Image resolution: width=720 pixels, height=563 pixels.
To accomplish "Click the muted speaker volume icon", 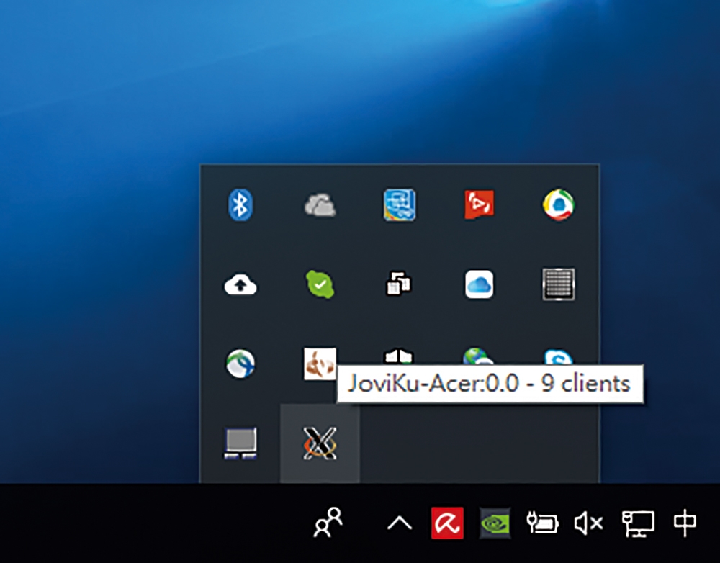I will point(589,523).
